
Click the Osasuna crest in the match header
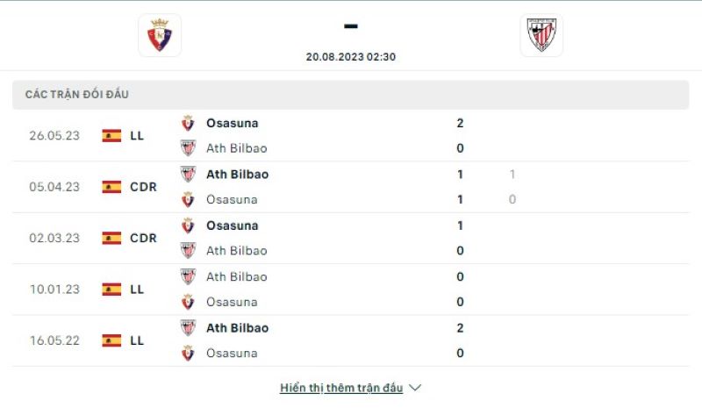tap(160, 35)
